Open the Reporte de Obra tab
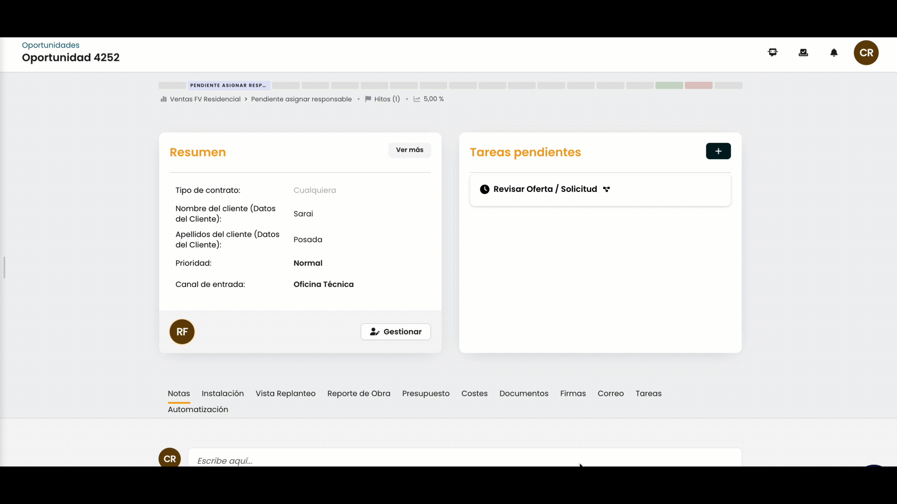Image resolution: width=897 pixels, height=504 pixels. pyautogui.click(x=359, y=393)
